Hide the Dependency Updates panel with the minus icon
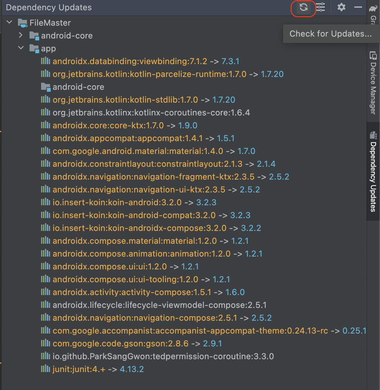This screenshot has width=380, height=390. [358, 7]
